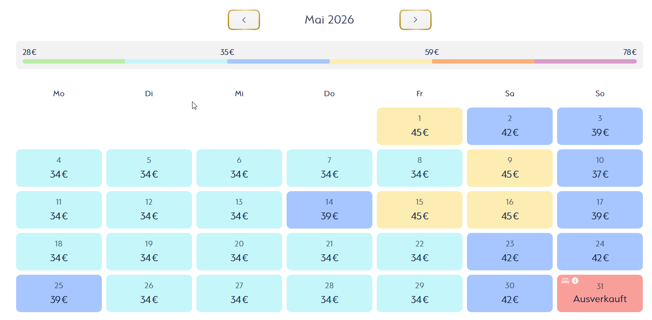The width and height of the screenshot is (652, 320).
Task: Click the orange segment of price legend
Action: point(483,61)
